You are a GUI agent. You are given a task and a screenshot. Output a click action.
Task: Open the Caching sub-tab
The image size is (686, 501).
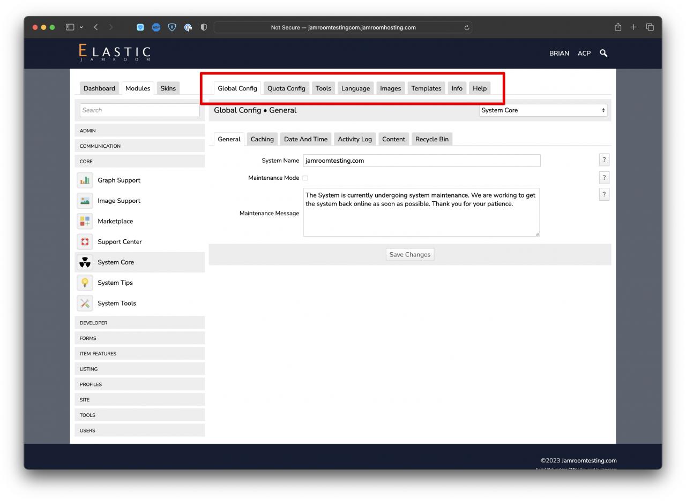(262, 139)
